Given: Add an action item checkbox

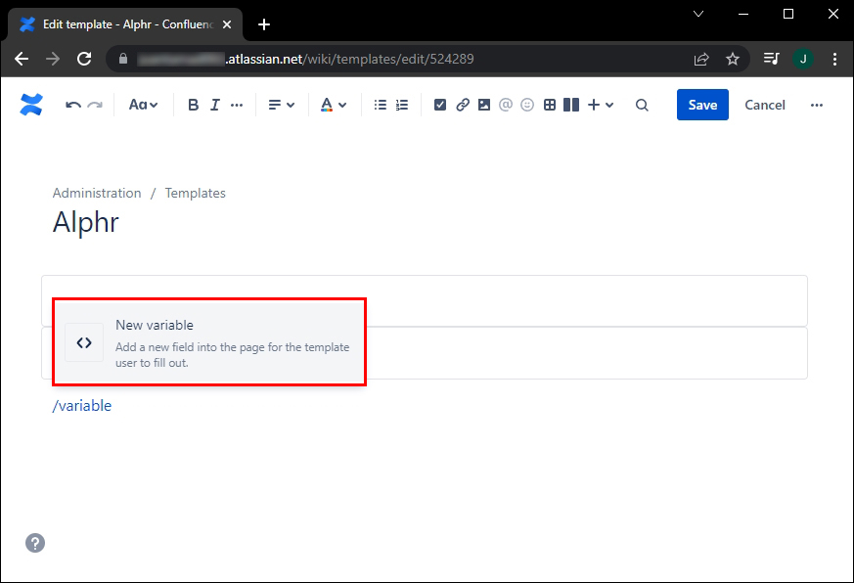Looking at the screenshot, I should coord(440,105).
